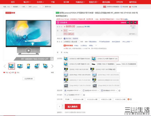Select variant 【520X】十代i5 16G 512G SSD
Screen dimensions: 151x116
(x=76, y=69)
